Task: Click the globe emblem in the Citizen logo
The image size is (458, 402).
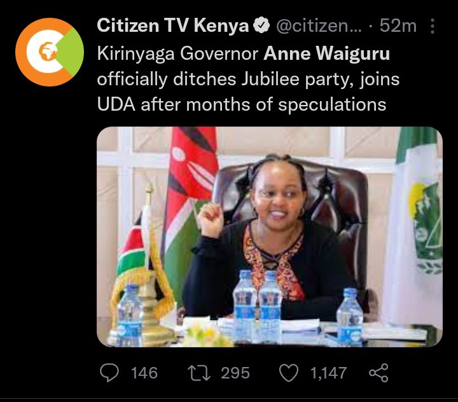Action: click(x=46, y=52)
